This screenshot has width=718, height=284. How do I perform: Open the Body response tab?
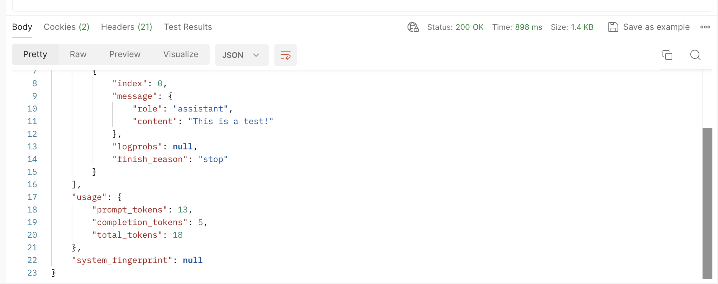(x=22, y=27)
